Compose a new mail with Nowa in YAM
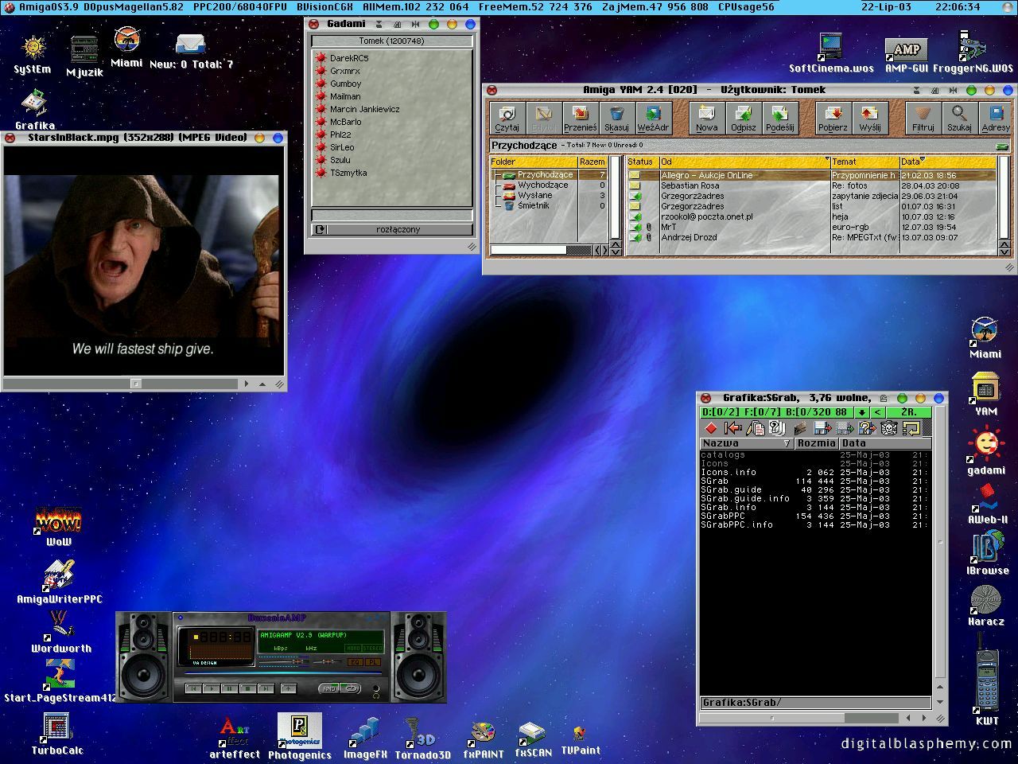This screenshot has width=1018, height=764. coord(707,118)
